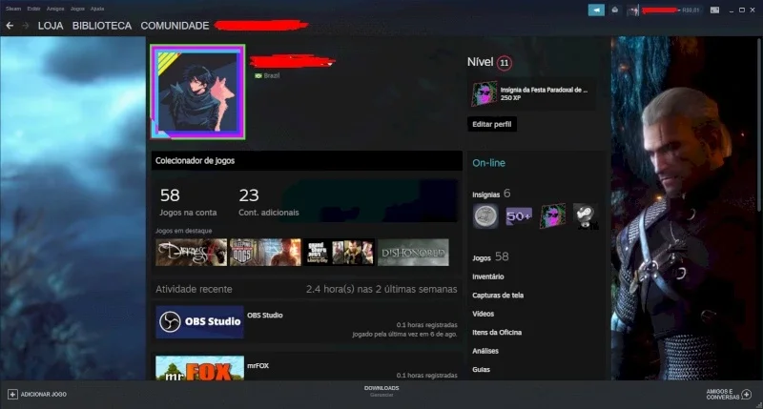Open the Darksiders featured game thumbnail
Screen dimensions: 763x409
(192, 252)
